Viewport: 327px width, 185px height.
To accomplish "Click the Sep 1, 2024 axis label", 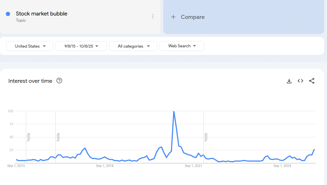I will click(x=282, y=166).
